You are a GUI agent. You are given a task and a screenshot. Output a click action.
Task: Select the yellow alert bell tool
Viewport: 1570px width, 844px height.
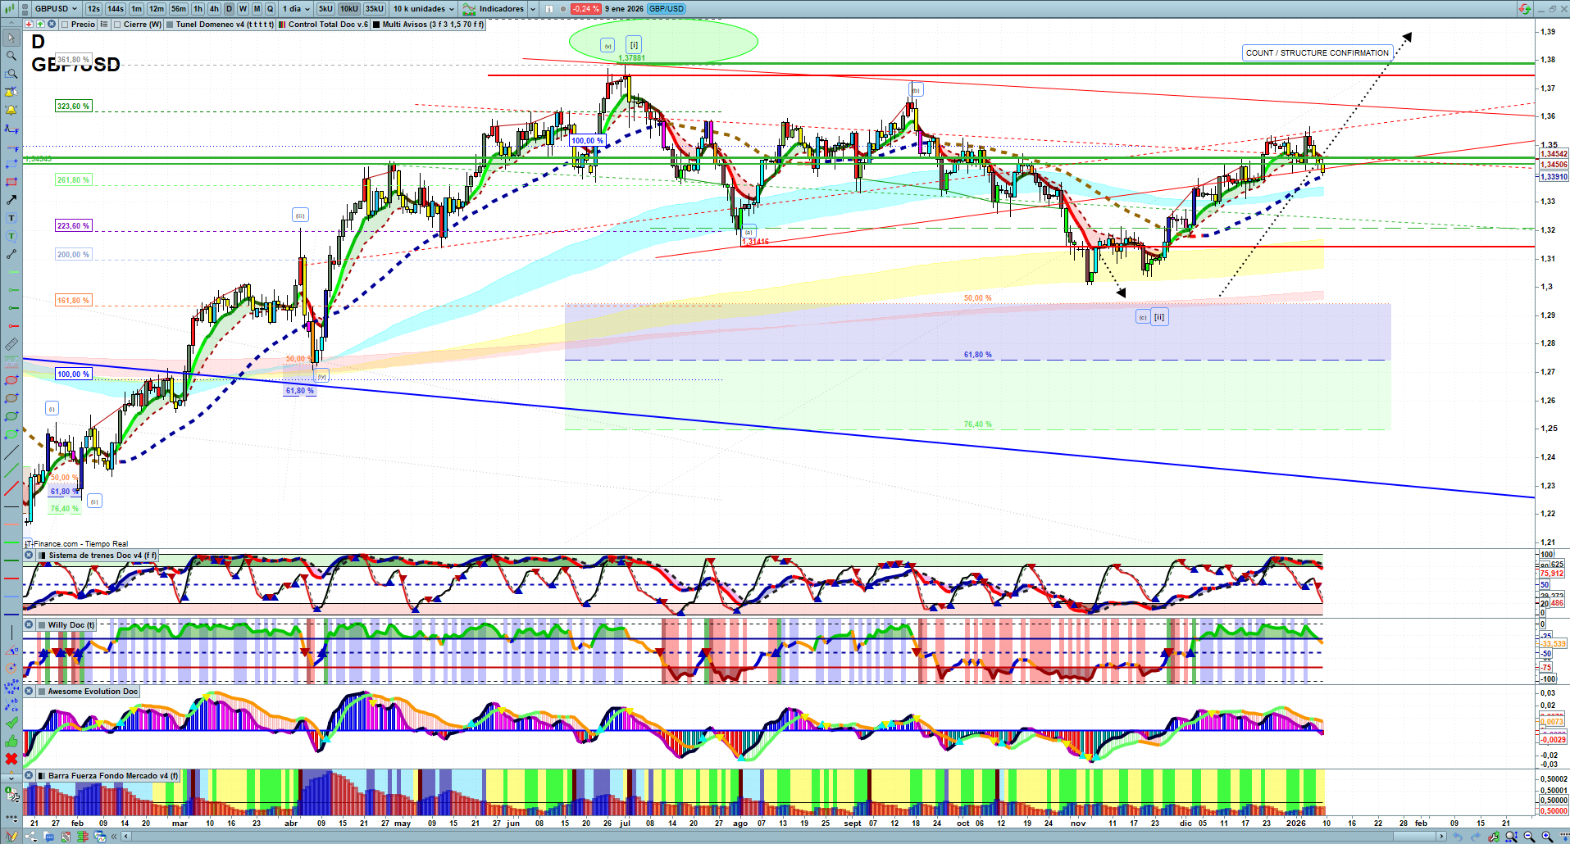[x=11, y=110]
